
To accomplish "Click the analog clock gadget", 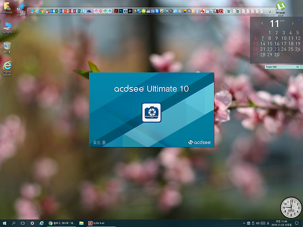I will (291, 207).
